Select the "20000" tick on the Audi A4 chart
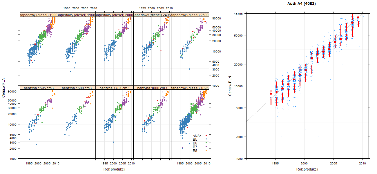The height and width of the screenshot is (174, 377). pyautogui.click(x=238, y=64)
